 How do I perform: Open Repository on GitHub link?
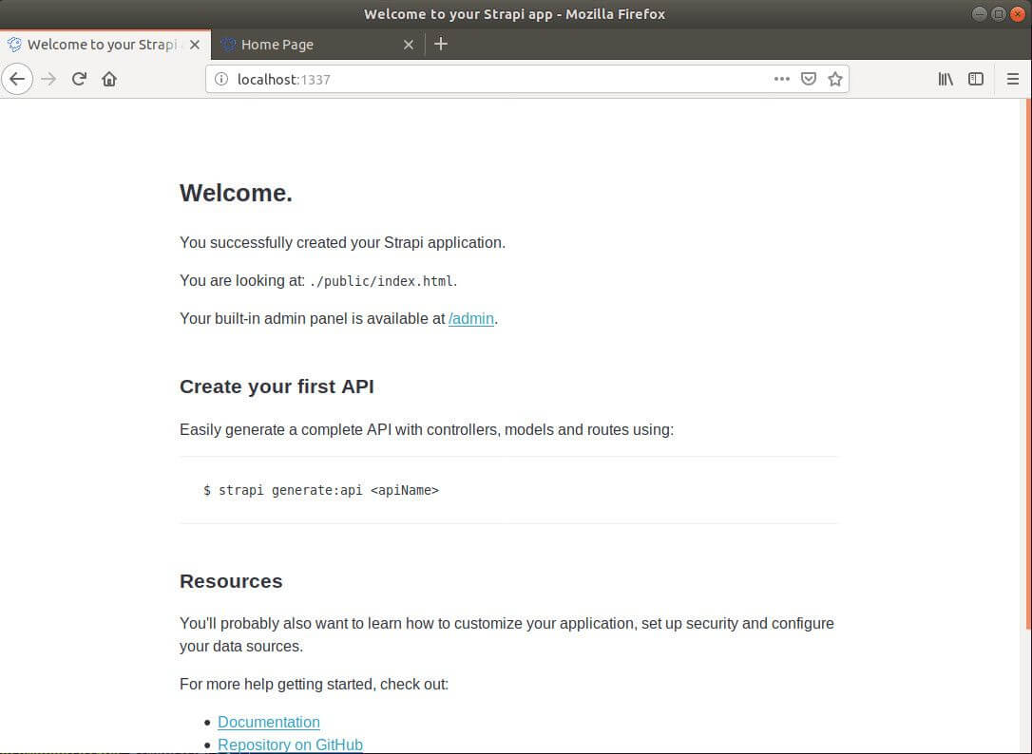(290, 745)
